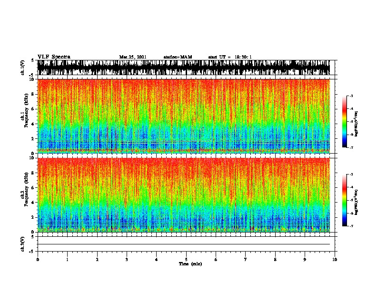This screenshot has width=377, height=291.
Task: Click the 5 minute time axis tick label
Action: click(x=186, y=260)
